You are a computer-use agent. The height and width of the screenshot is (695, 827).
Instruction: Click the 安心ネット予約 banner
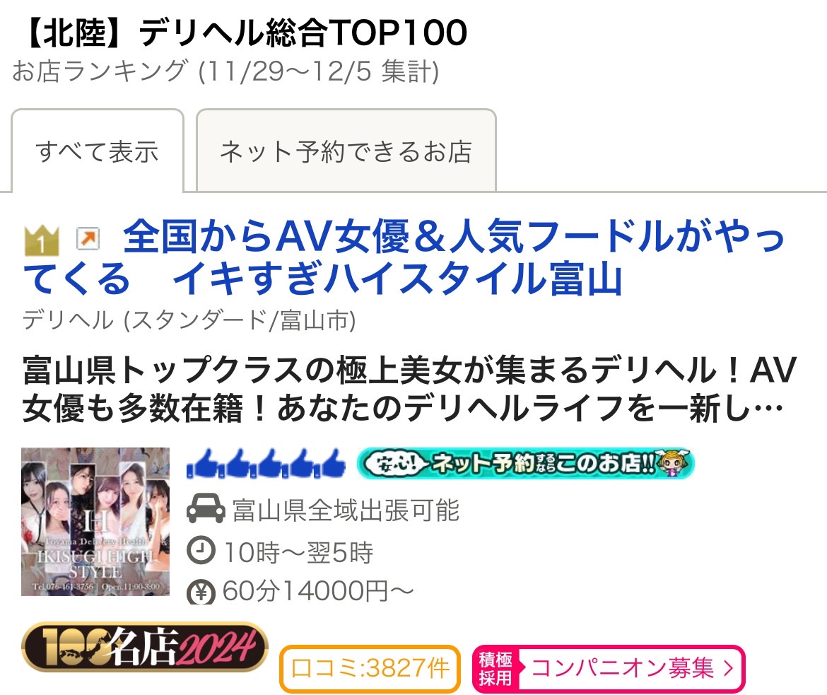click(x=525, y=463)
